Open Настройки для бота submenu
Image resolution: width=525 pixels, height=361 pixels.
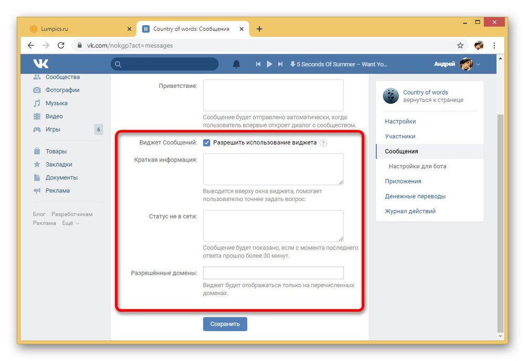click(x=417, y=166)
